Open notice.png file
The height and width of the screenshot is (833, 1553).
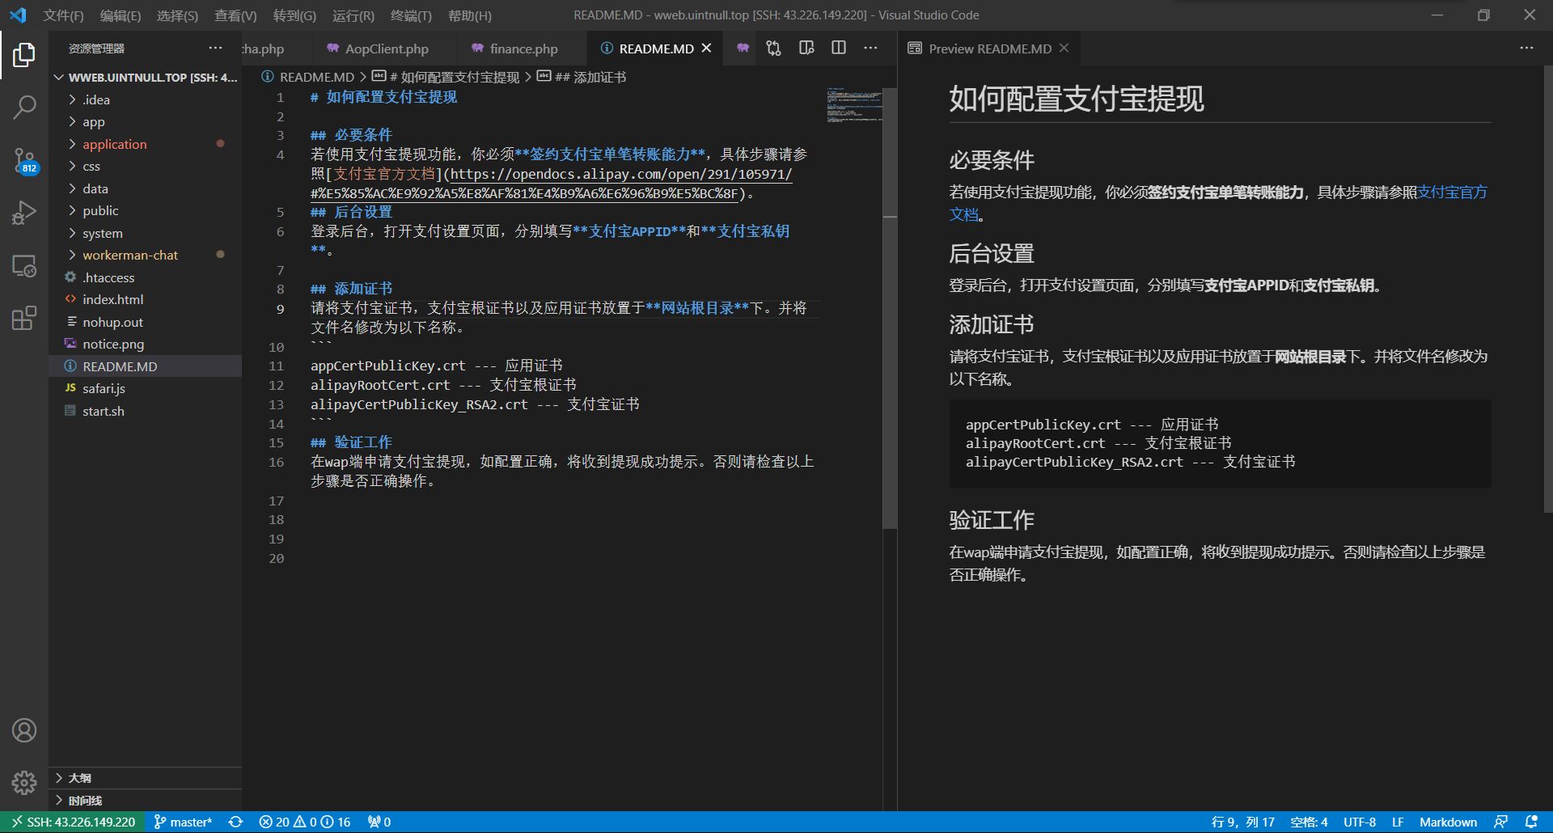146,345
